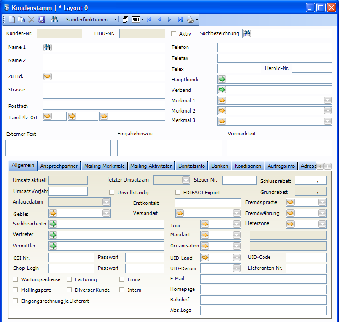Open the Fremdsprache dropdown list
Screen dimensions: 339x322
click(x=322, y=202)
